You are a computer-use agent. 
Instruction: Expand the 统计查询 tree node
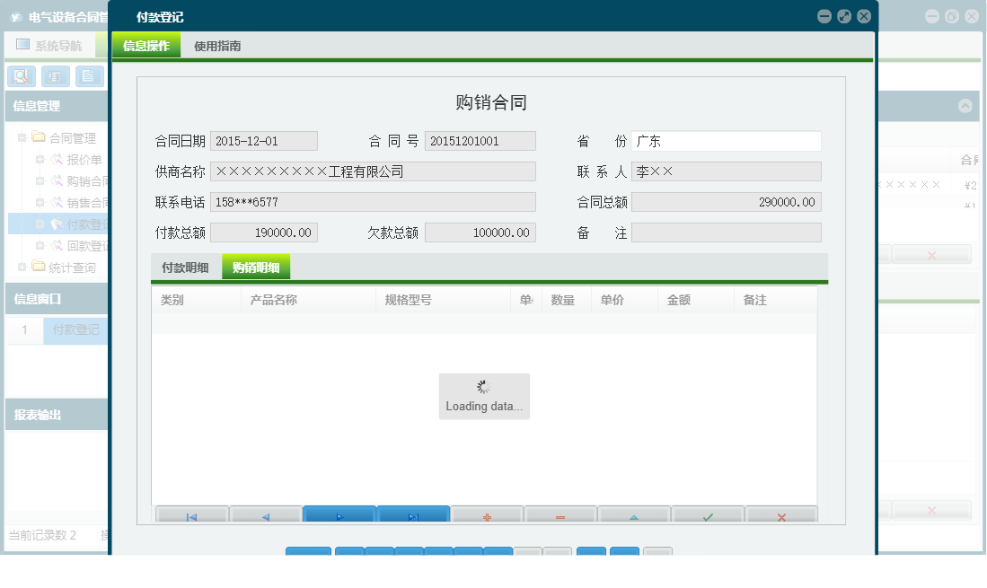pyautogui.click(x=20, y=267)
